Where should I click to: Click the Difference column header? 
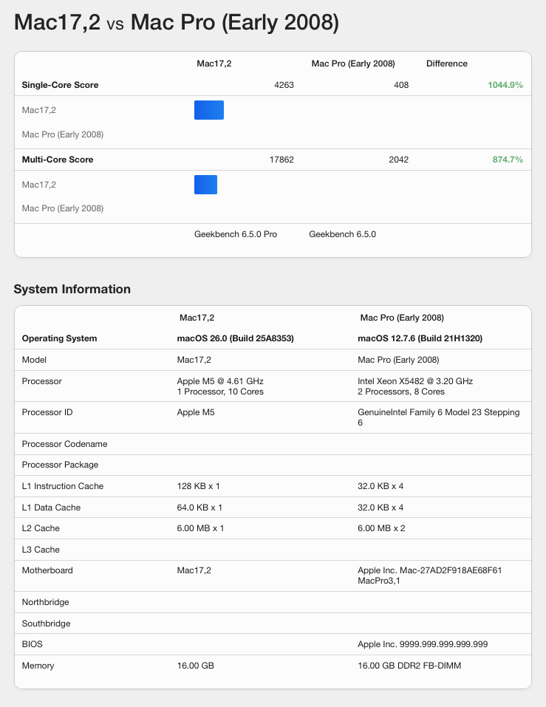[x=446, y=64]
